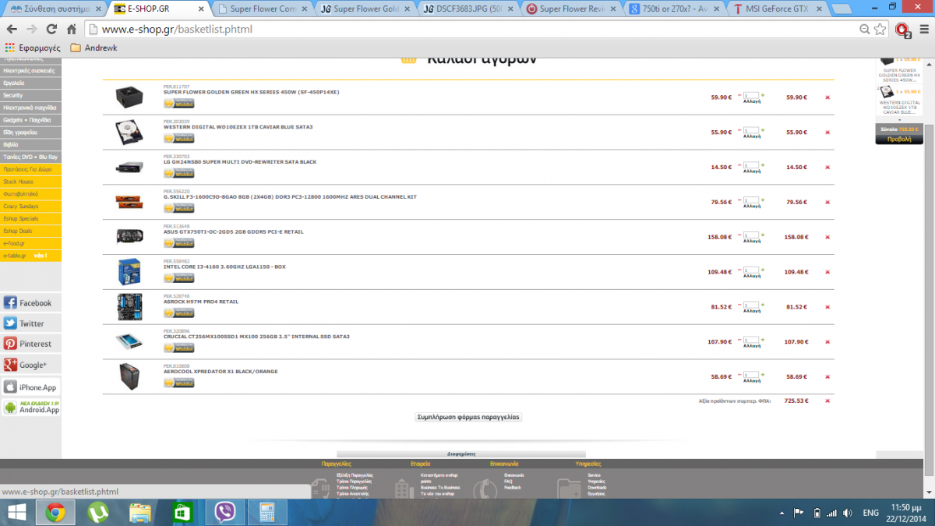Open the G.Skill RAM product thumbnail
935x526 pixels.
[129, 202]
